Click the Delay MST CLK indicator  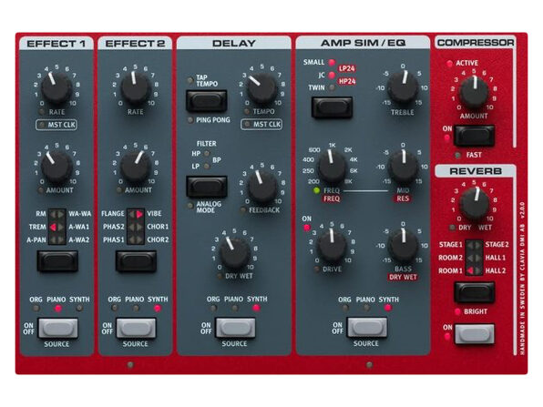click(x=261, y=124)
